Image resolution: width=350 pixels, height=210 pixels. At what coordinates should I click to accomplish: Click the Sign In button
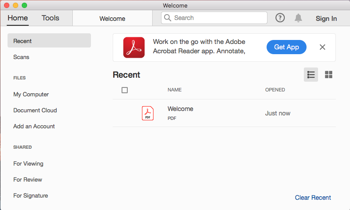tap(326, 19)
